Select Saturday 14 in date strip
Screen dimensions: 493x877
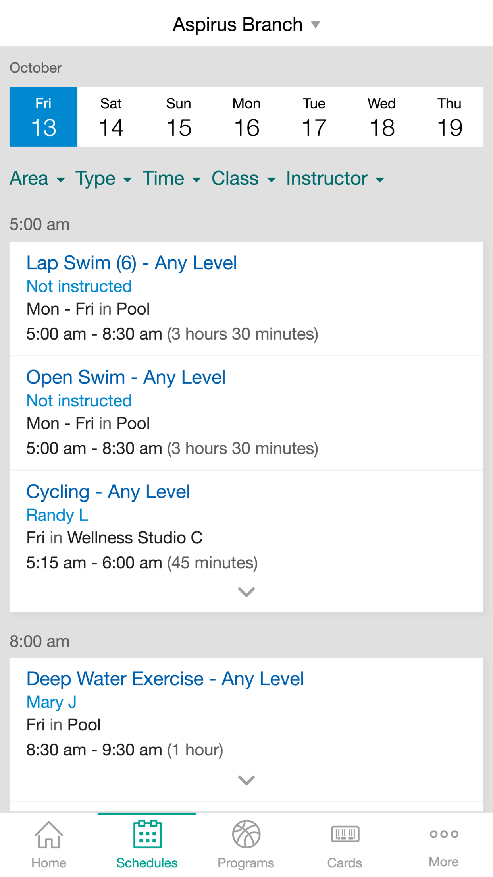pyautogui.click(x=111, y=117)
